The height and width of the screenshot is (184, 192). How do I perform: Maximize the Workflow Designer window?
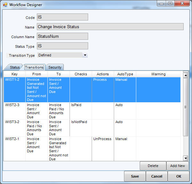pyautogui.click(x=170, y=3)
